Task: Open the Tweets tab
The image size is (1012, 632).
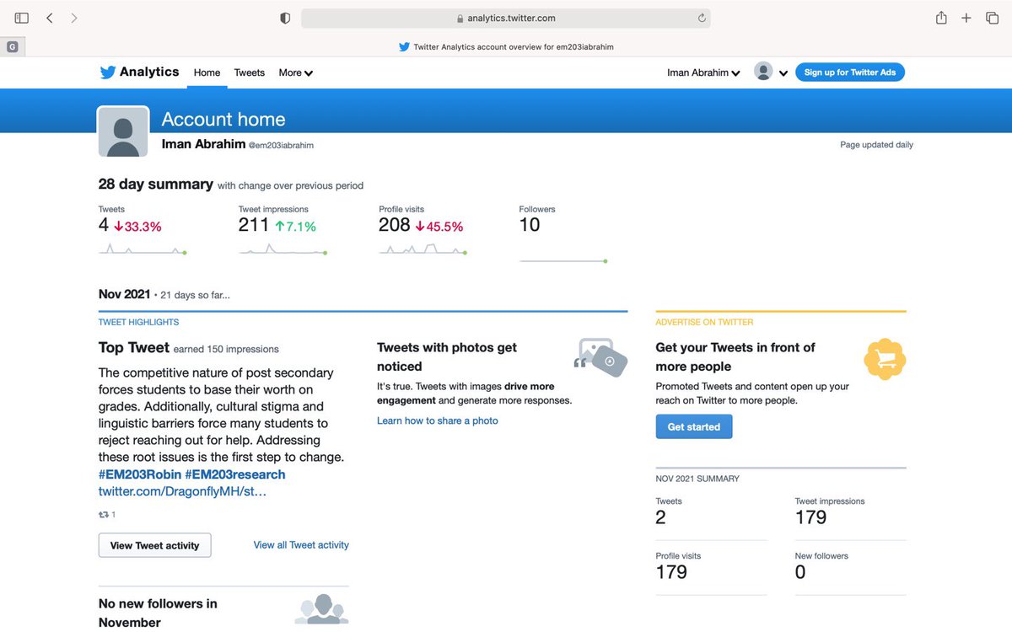Action: [x=250, y=72]
